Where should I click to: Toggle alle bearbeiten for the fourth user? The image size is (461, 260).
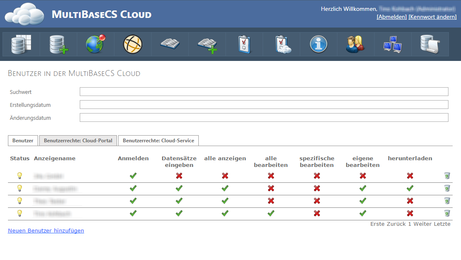click(271, 213)
